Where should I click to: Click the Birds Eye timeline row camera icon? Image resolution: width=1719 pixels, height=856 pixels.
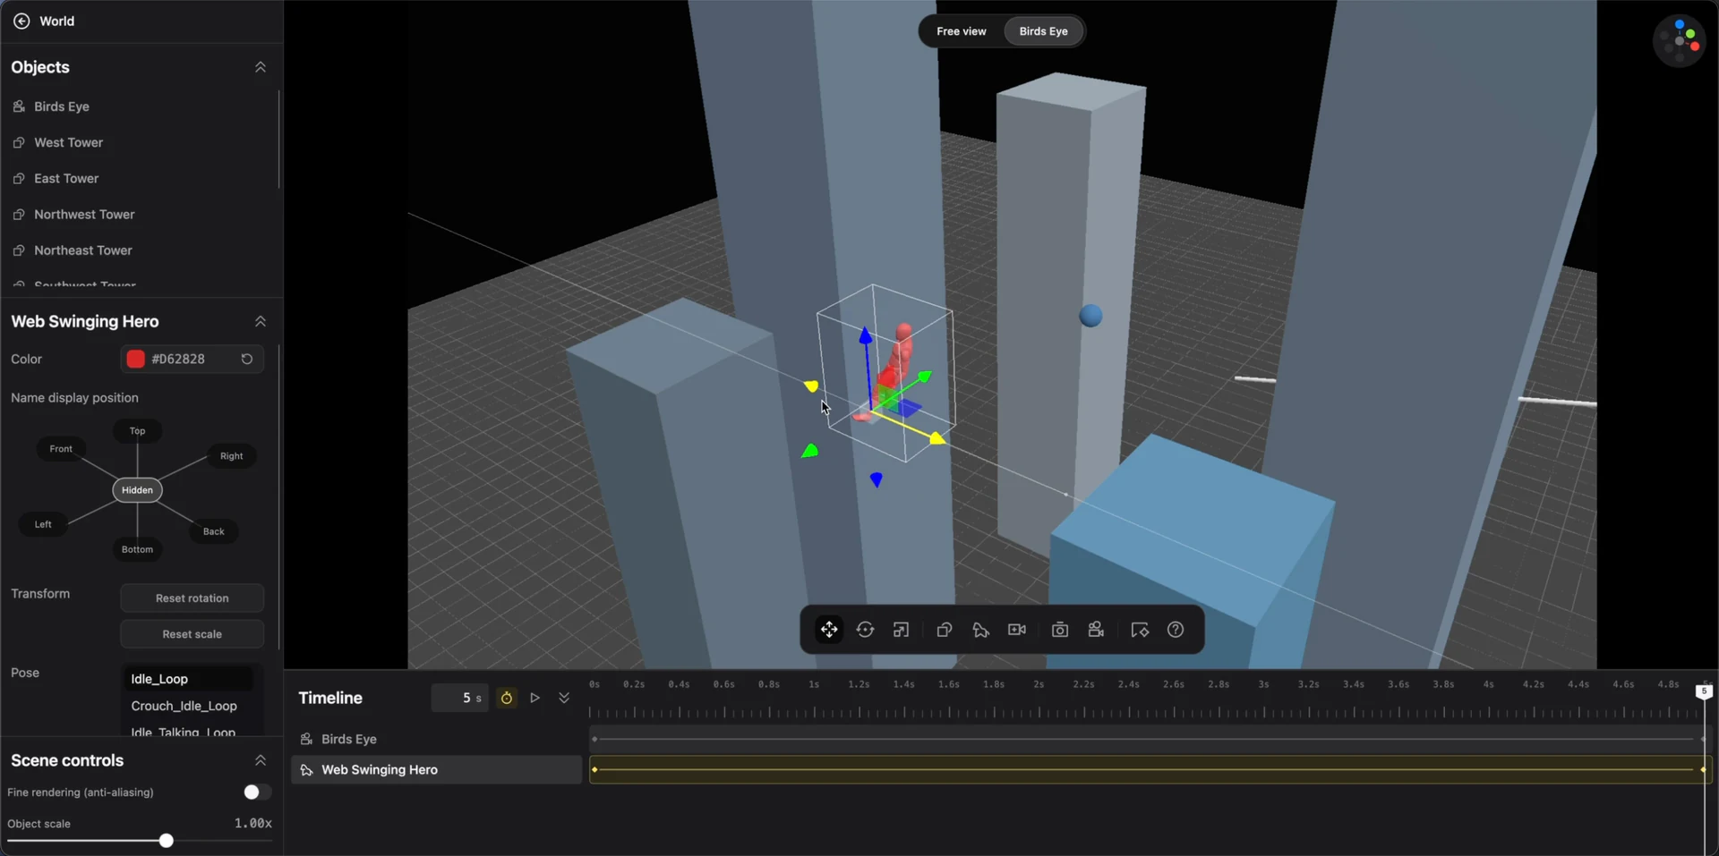[x=306, y=739]
